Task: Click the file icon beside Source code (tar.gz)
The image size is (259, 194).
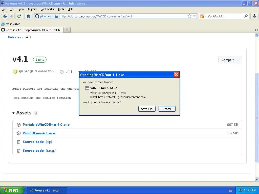Action: point(19,151)
